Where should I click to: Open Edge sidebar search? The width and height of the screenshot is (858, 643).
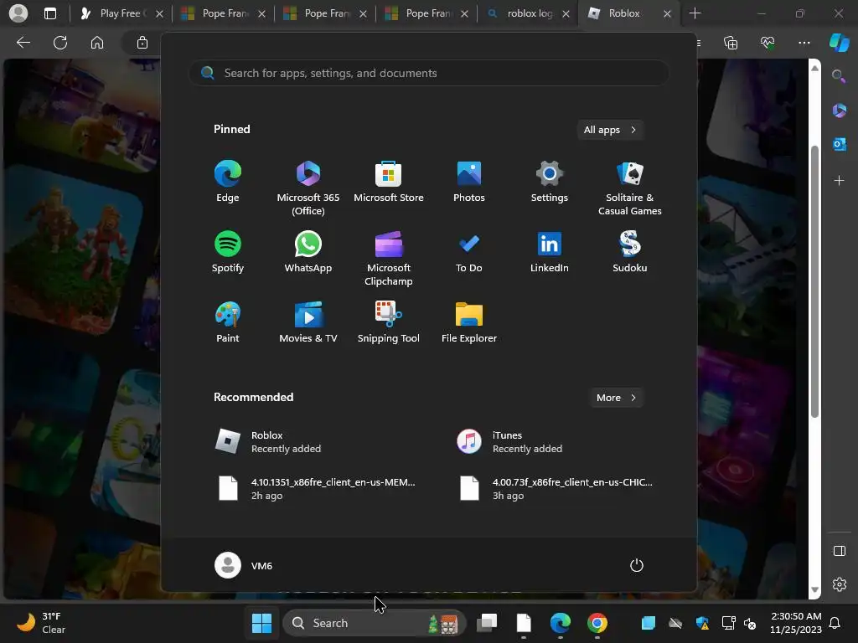839,76
